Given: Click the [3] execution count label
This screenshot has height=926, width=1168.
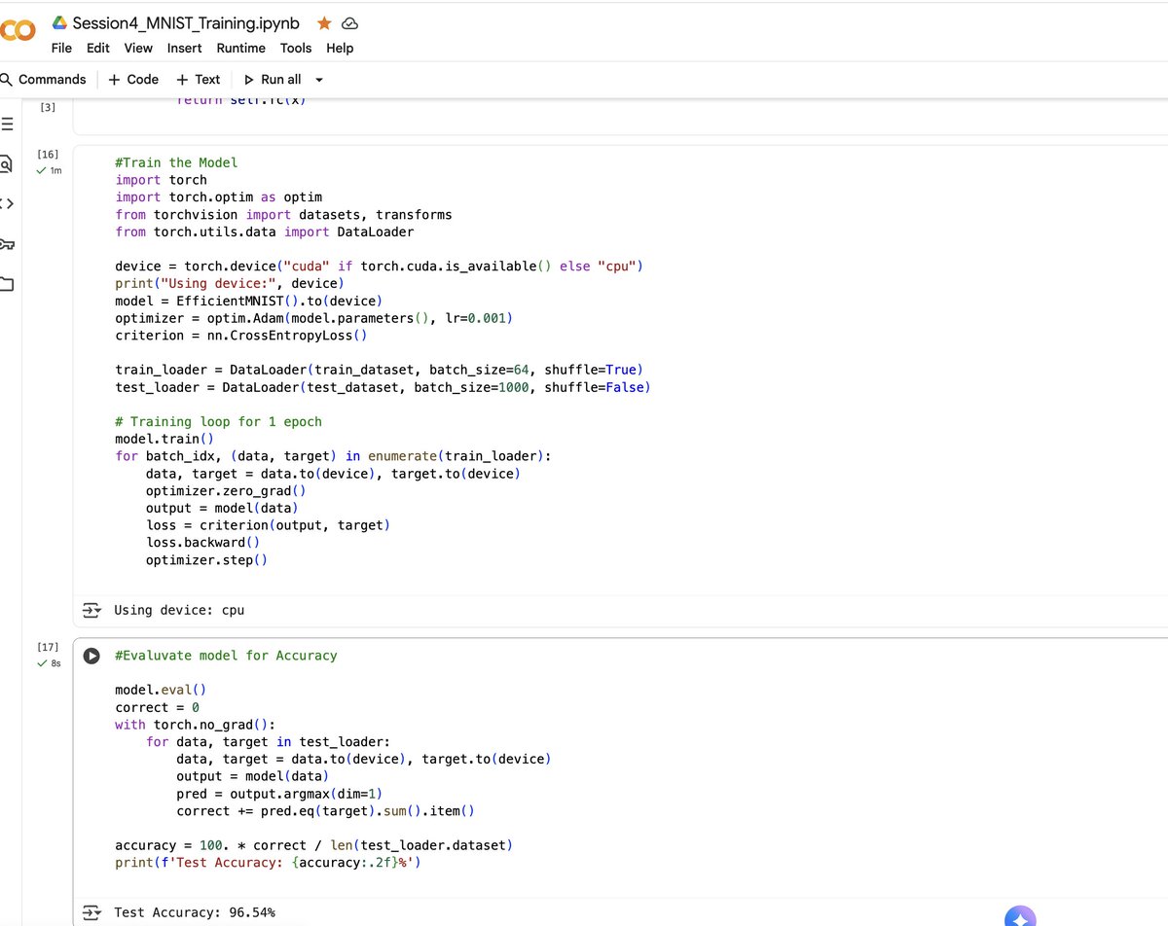Looking at the screenshot, I should 47,107.
